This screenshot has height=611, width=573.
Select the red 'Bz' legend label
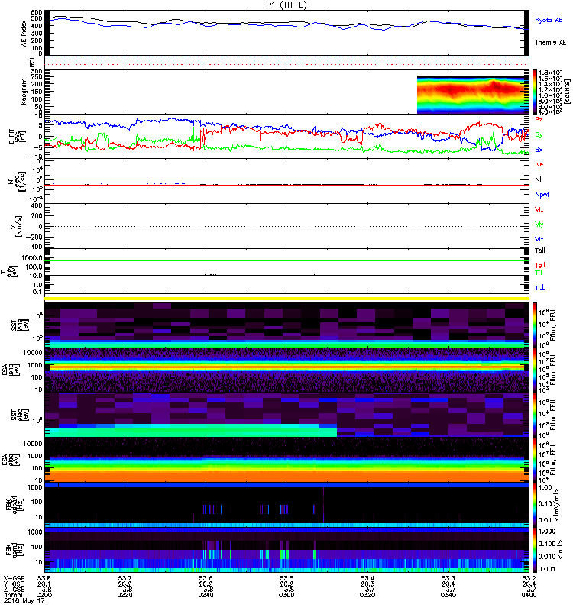point(539,119)
